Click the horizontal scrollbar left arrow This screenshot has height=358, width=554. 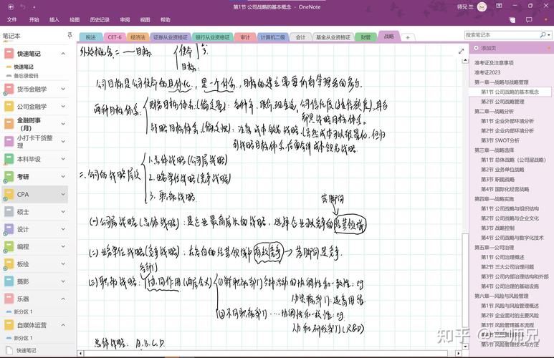coord(80,353)
